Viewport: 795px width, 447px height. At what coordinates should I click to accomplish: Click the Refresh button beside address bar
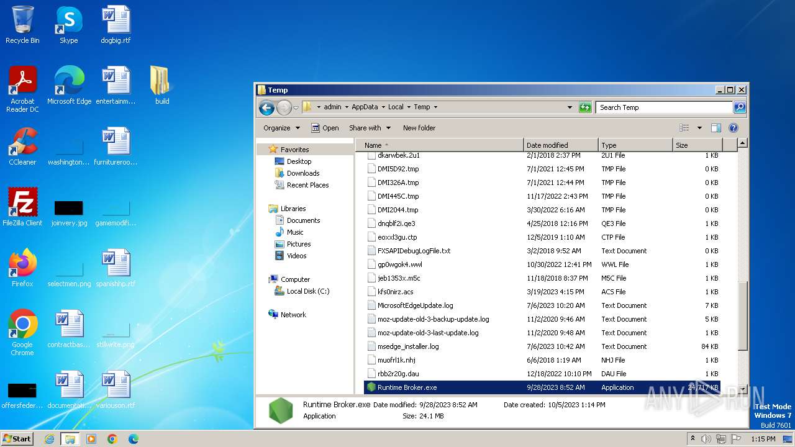click(585, 107)
